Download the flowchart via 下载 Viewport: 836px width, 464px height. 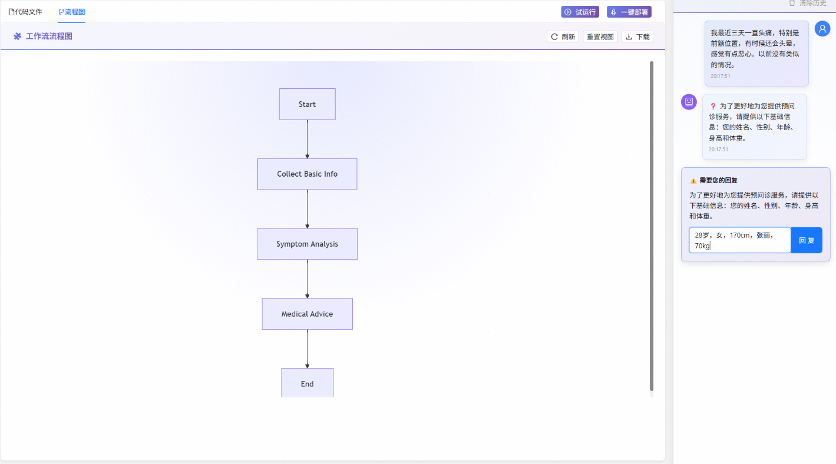pos(637,37)
